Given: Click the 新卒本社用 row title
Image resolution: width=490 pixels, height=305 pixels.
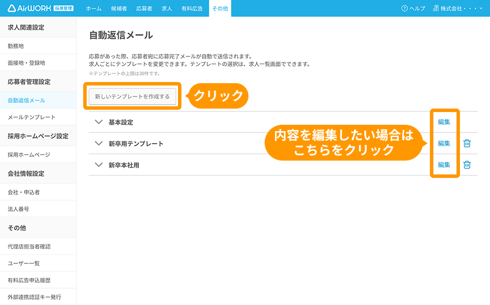Looking at the screenshot, I should pyautogui.click(x=124, y=165).
